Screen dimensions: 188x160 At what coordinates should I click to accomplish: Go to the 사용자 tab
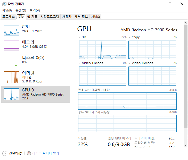coord(67,17)
